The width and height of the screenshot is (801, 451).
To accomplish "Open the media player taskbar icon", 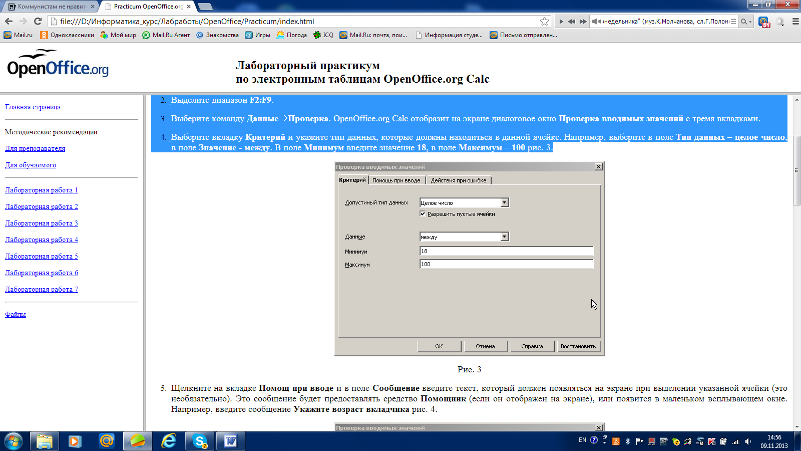I will 75,441.
